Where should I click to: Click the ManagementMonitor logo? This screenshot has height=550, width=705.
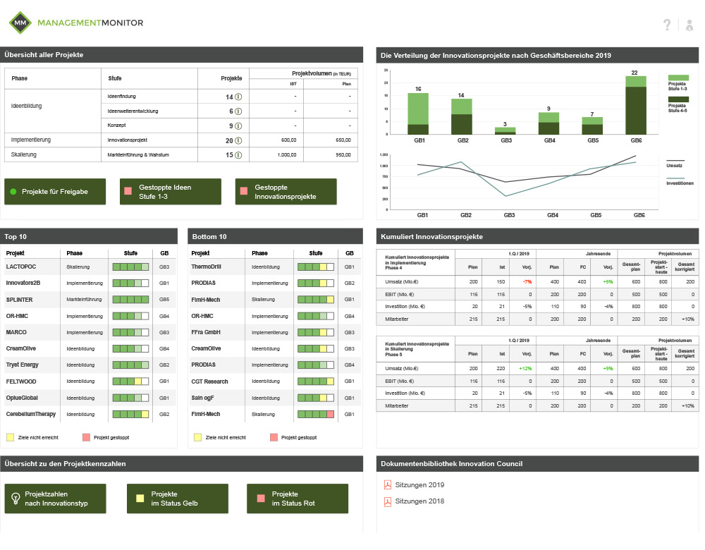(x=76, y=23)
